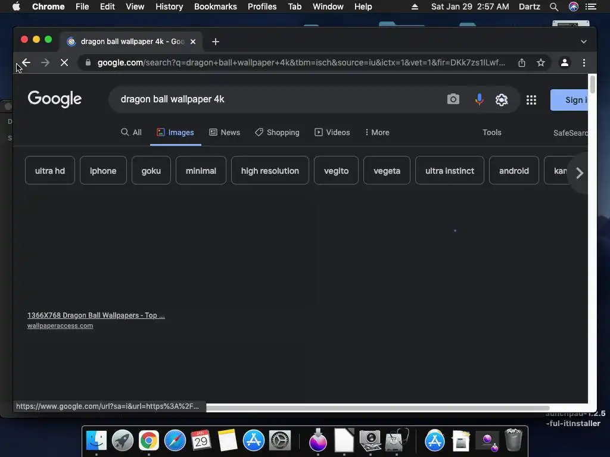Start voice search with microphone
The height and width of the screenshot is (457, 610).
(x=480, y=99)
